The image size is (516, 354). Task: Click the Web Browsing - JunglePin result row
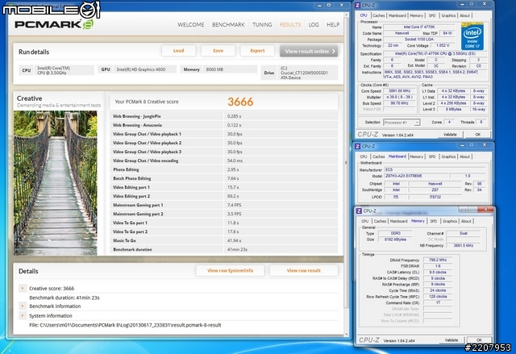click(224, 116)
